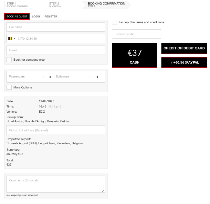The image size is (210, 204).
Task: Open the Belgium flag country code selector
Action: [x=12, y=38]
